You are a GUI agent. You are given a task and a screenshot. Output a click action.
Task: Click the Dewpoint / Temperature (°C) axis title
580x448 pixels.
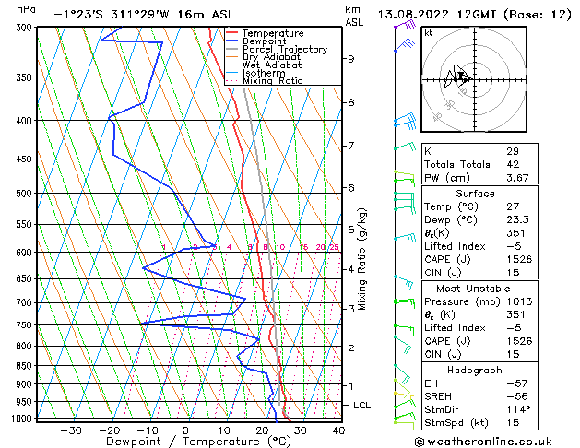point(198,442)
